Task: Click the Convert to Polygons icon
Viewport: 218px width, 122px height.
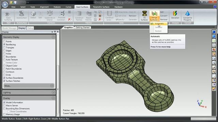Action: pyautogui.click(x=188, y=14)
